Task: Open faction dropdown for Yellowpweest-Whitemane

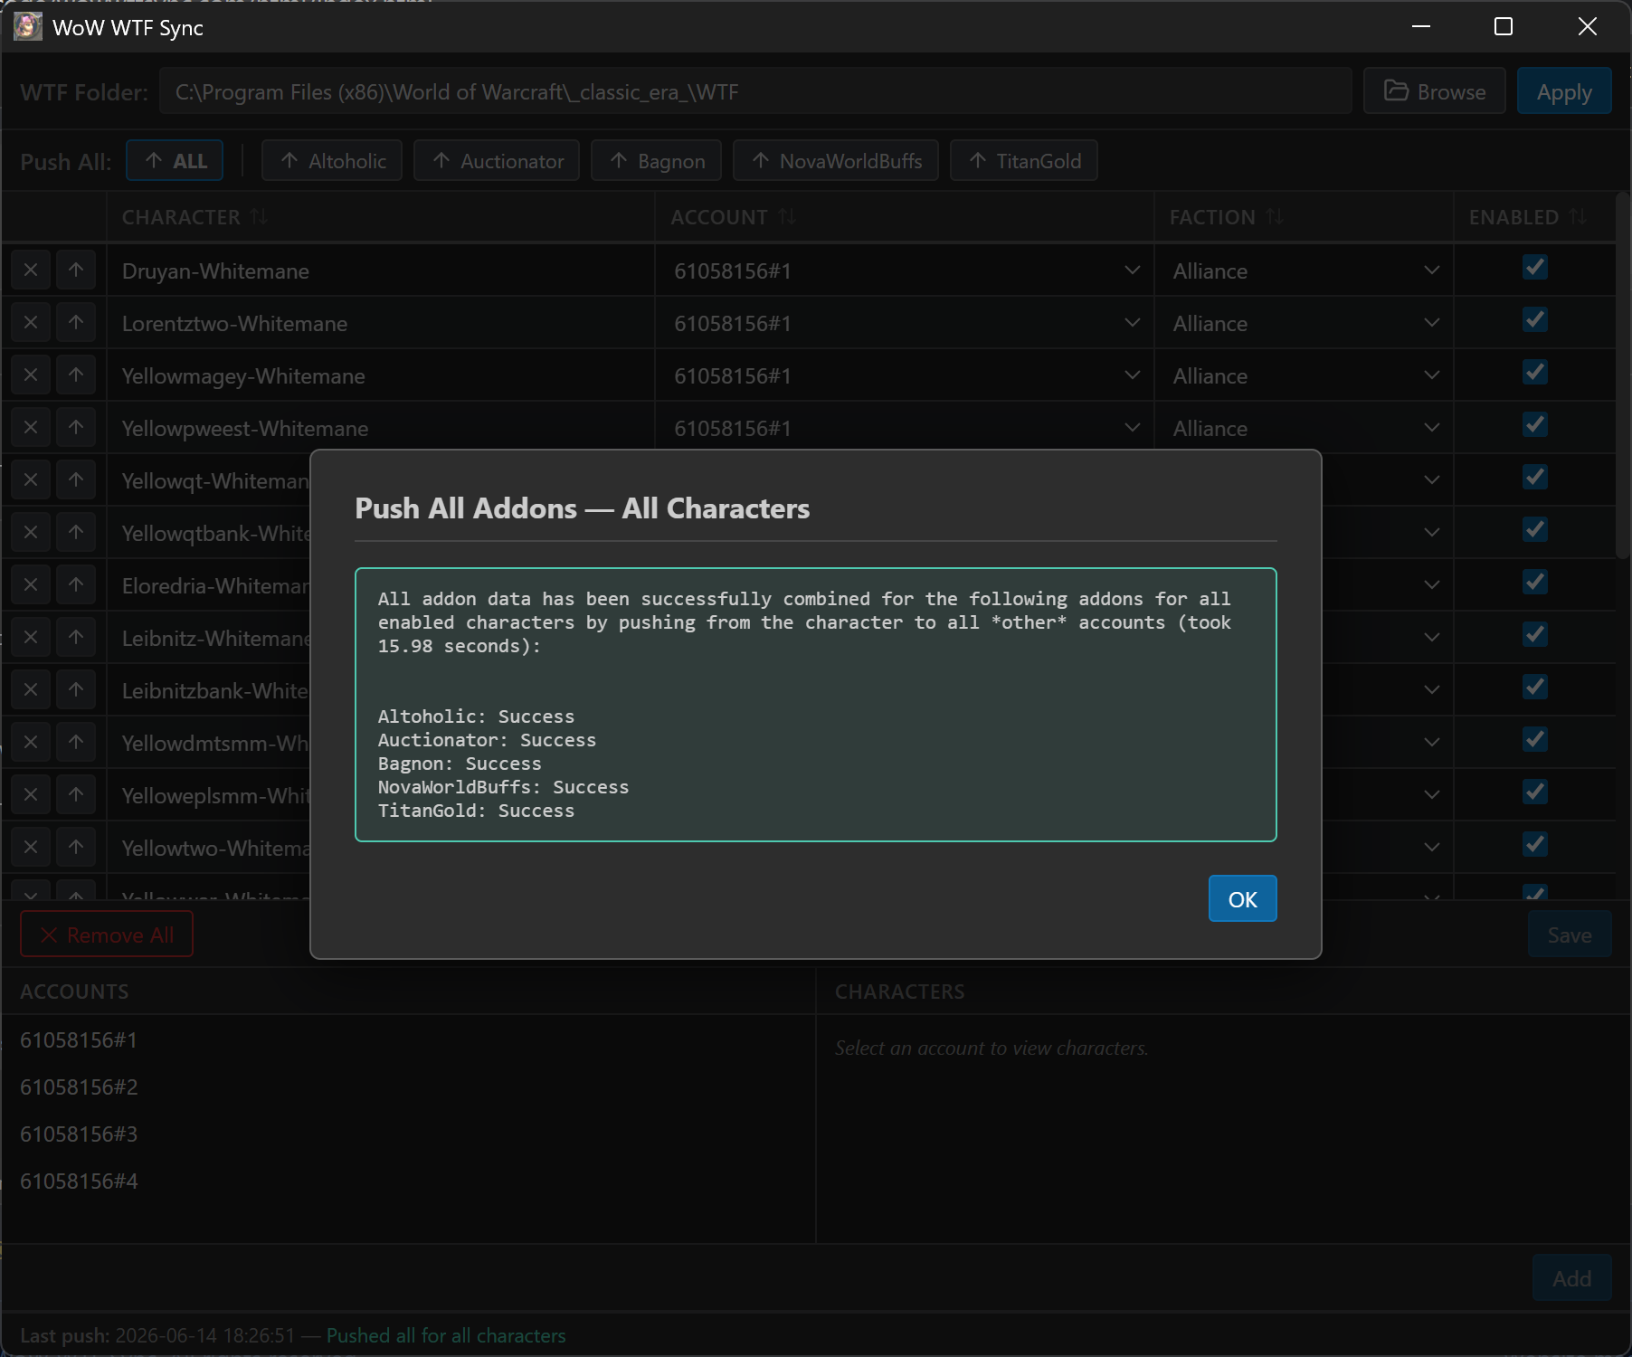Action: point(1305,428)
